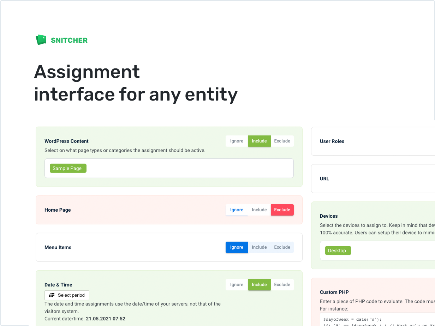This screenshot has width=435, height=326.
Task: Click the Snitcher green logo icon
Action: pyautogui.click(x=41, y=40)
